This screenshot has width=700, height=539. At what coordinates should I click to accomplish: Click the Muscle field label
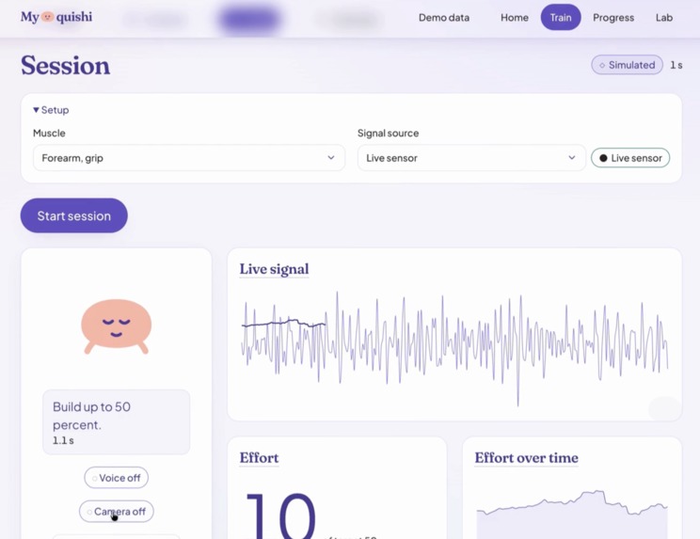[49, 133]
